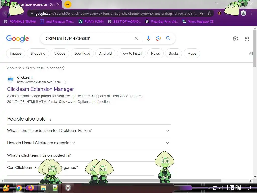
Task: Switch to the Maps filter
Action: [192, 53]
